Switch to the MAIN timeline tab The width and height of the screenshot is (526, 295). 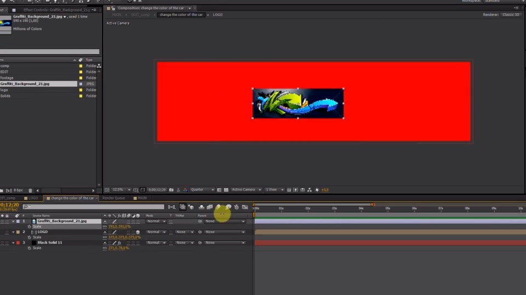click(x=140, y=198)
